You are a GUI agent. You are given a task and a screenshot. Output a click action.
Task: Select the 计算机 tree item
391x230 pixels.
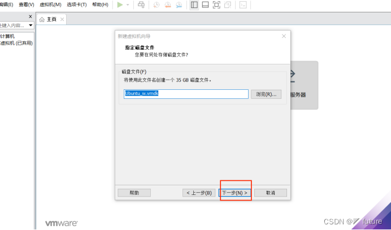pyautogui.click(x=7, y=36)
